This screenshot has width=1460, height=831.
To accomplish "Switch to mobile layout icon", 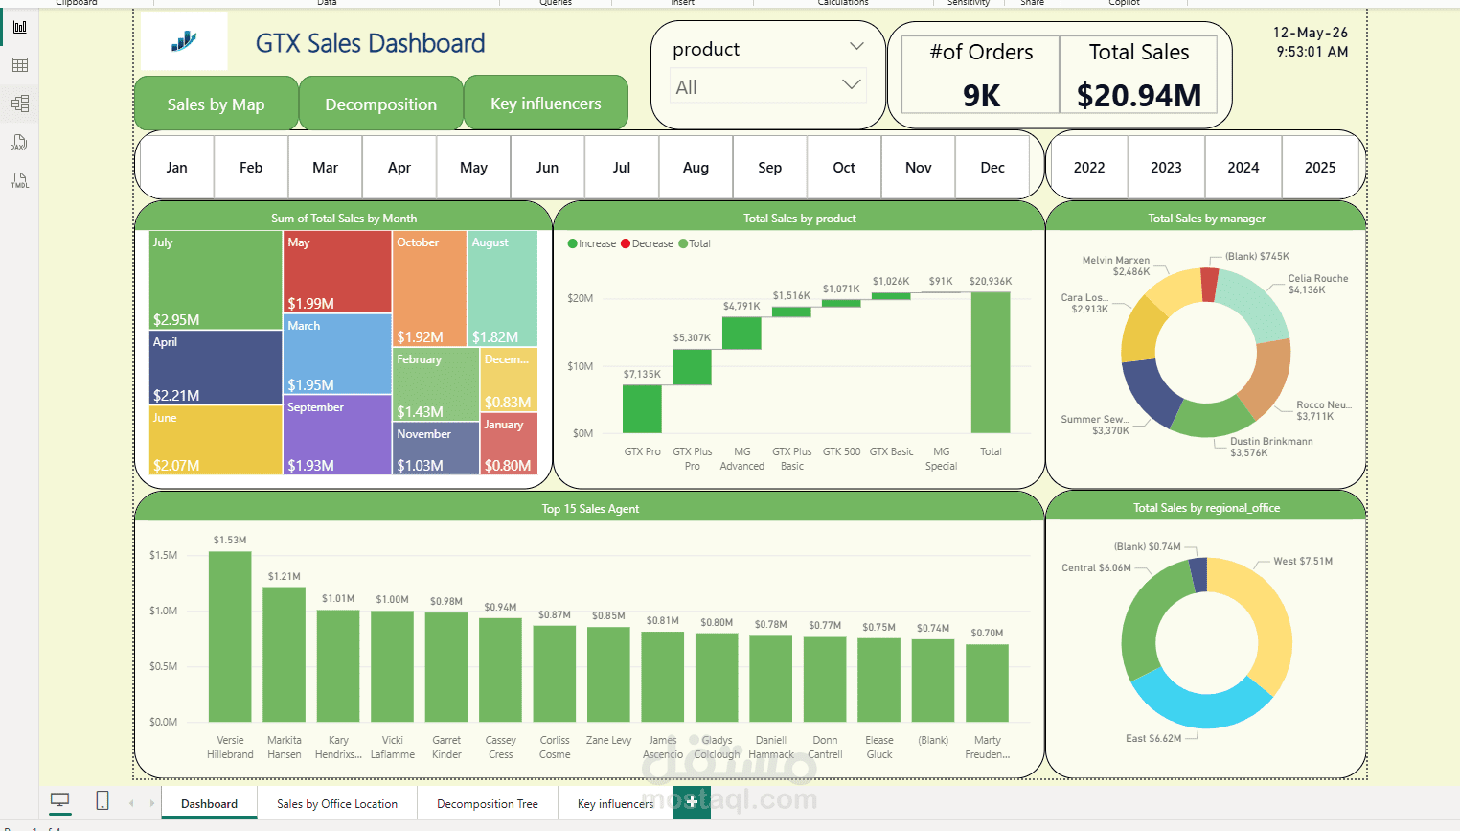I will tap(103, 801).
